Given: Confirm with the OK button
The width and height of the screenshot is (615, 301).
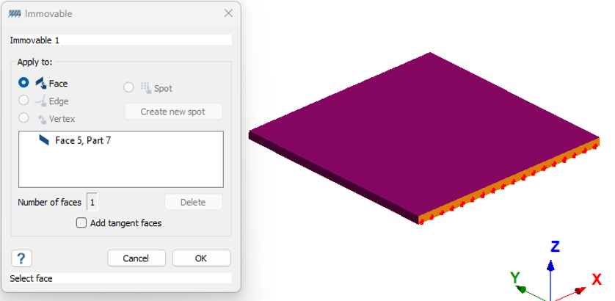Looking at the screenshot, I should [201, 258].
